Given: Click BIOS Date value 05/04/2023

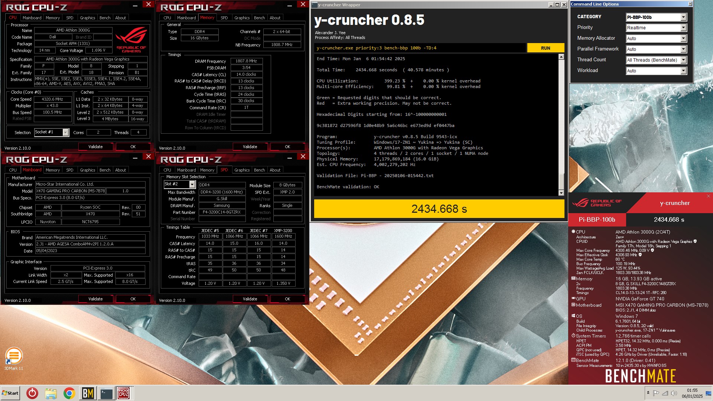Looking at the screenshot, I should click(x=90, y=251).
